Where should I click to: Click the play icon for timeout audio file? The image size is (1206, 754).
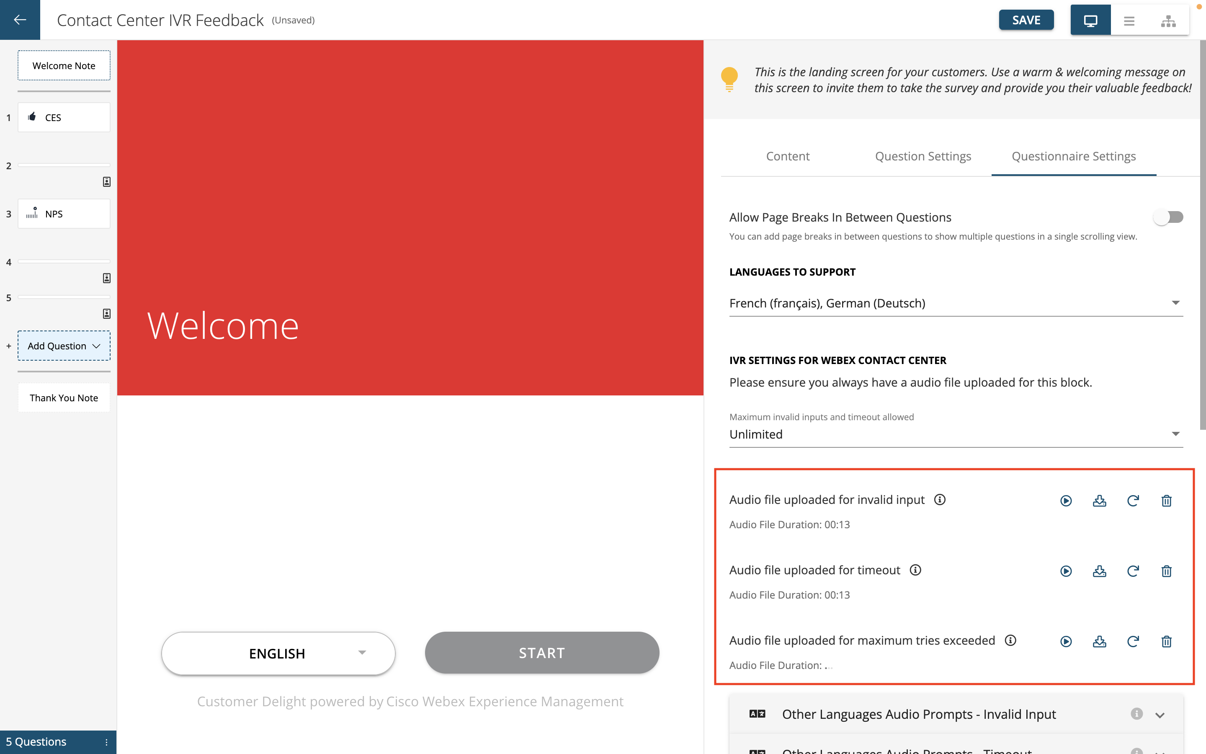[x=1065, y=571]
